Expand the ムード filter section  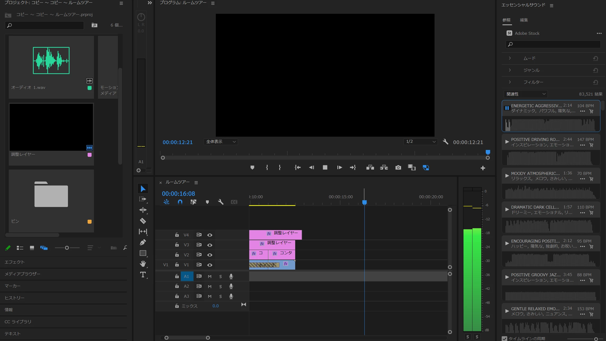click(x=510, y=58)
